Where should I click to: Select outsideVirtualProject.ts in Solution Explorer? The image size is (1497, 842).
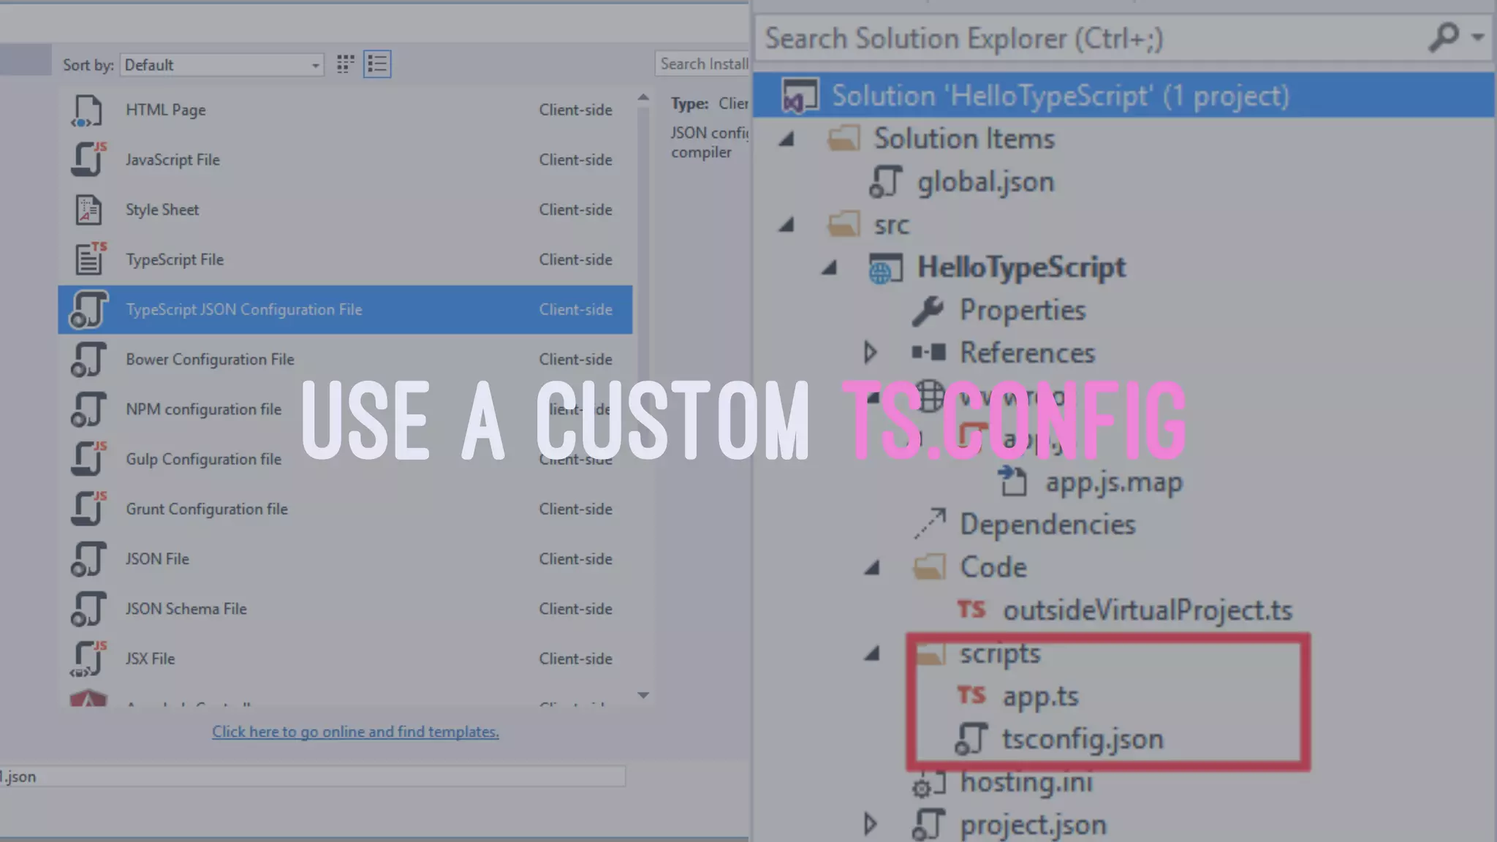(x=1148, y=610)
